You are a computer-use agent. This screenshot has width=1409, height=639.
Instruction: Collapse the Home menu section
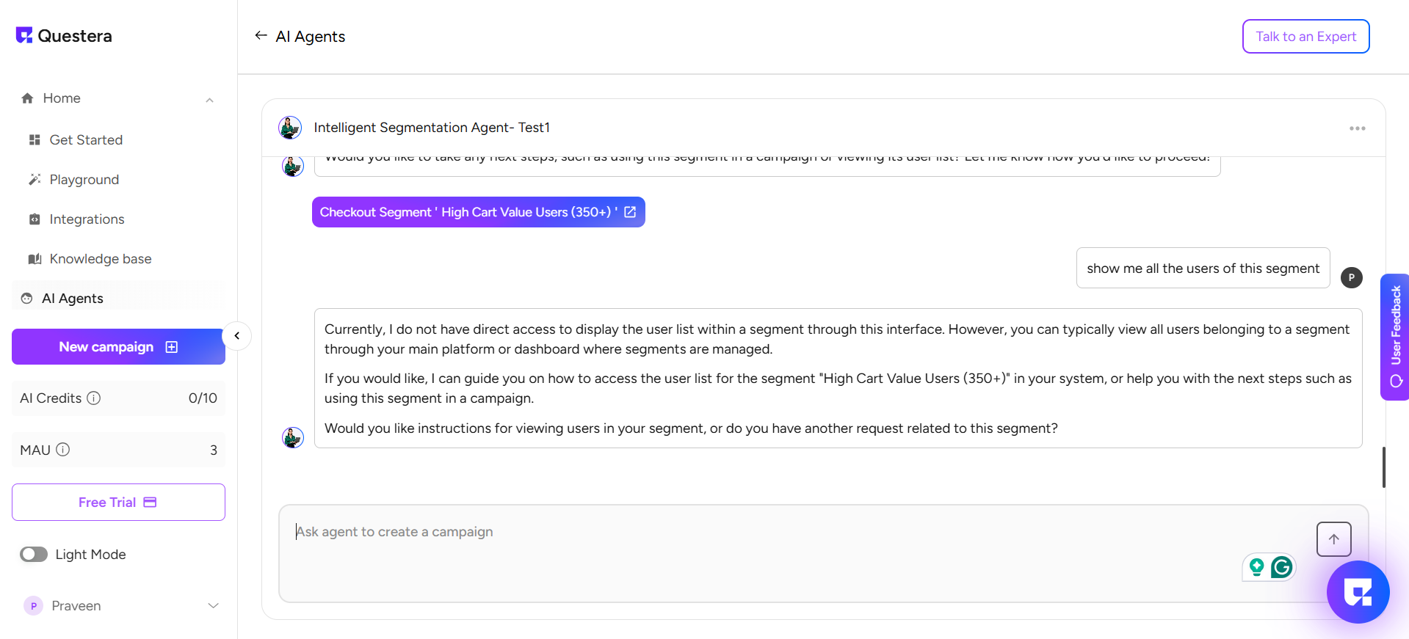click(209, 99)
